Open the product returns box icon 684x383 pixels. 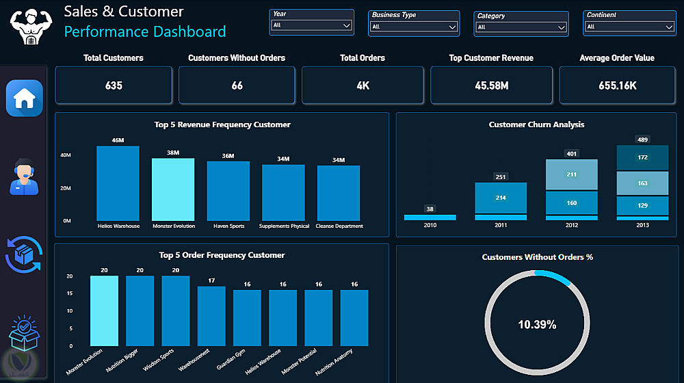point(23,254)
